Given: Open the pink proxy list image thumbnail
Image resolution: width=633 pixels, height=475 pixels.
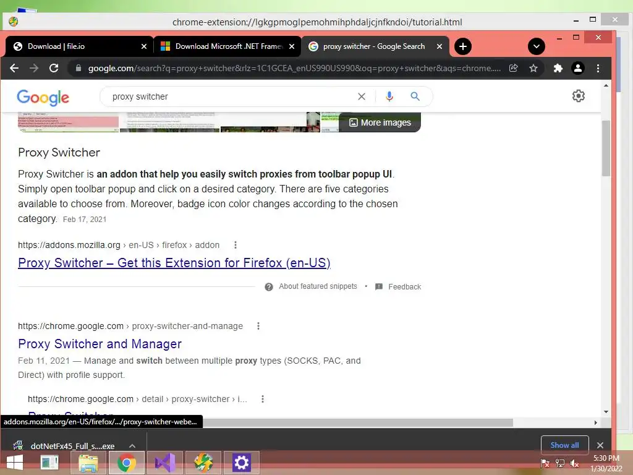Looking at the screenshot, I should point(68,122).
